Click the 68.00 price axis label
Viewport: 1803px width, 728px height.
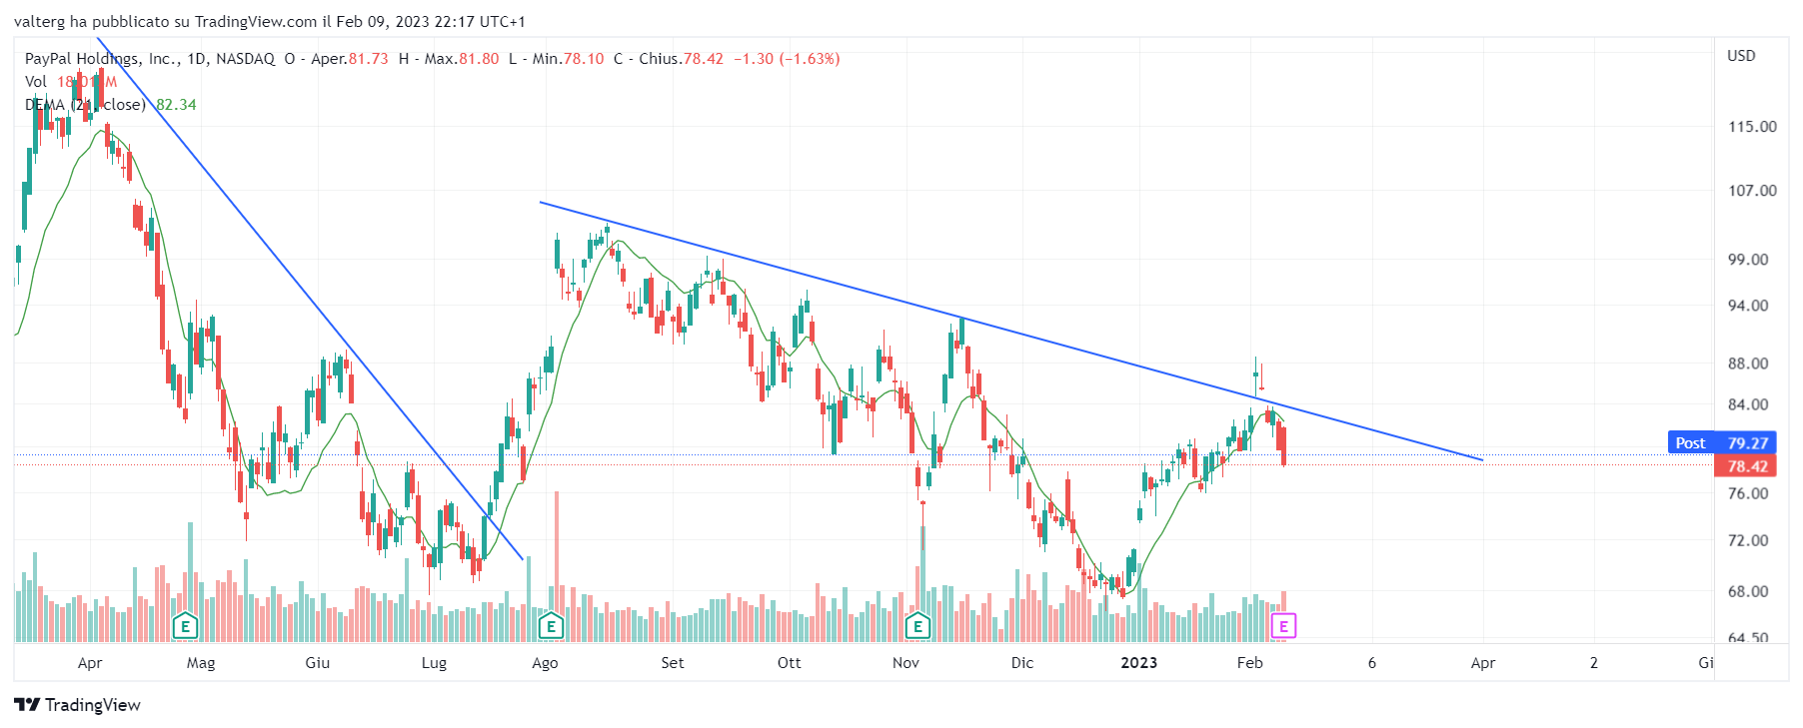tap(1748, 591)
